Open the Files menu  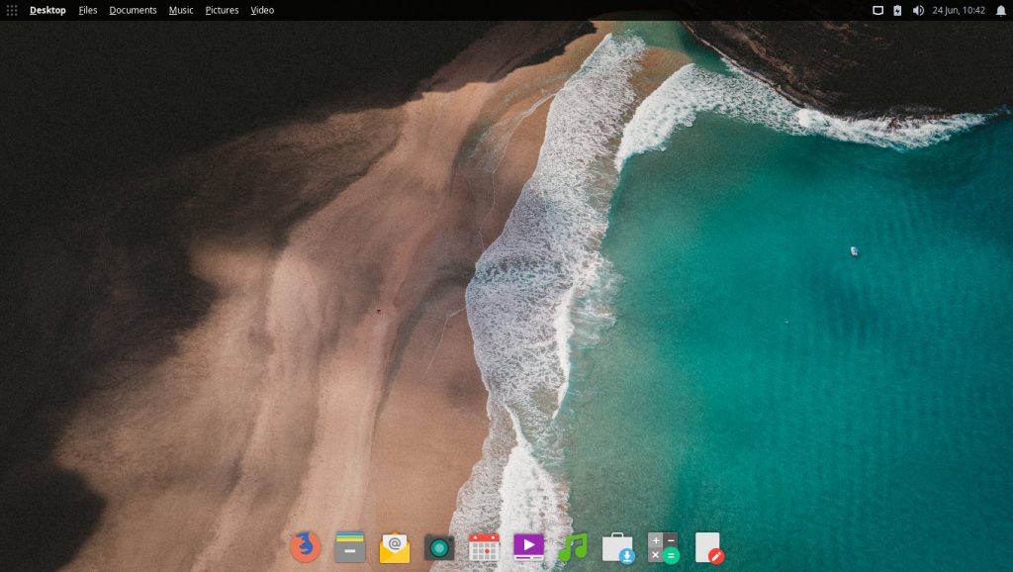[x=88, y=10]
